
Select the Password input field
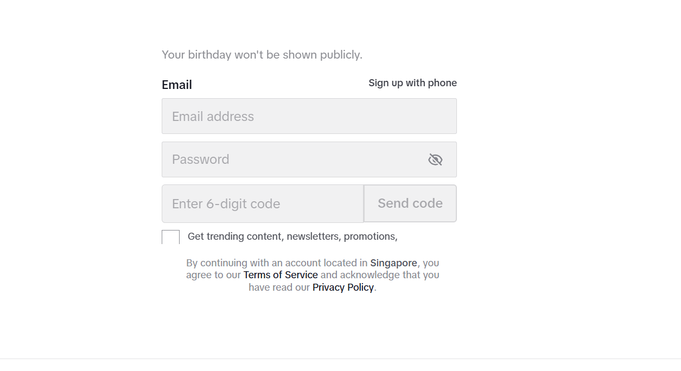[x=309, y=159]
